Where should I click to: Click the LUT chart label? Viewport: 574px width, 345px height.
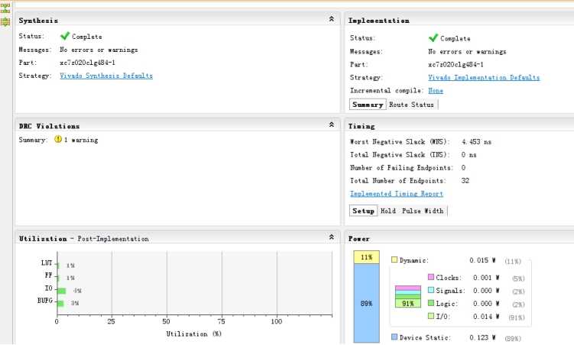tap(47, 263)
